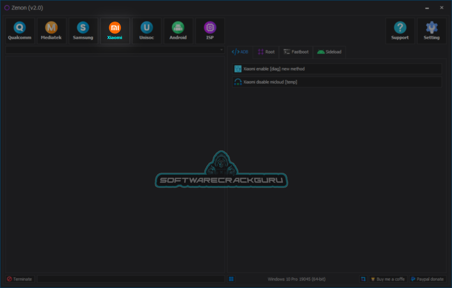Image resolution: width=452 pixels, height=288 pixels.
Task: Run Xiaomi enable [diag] new method
Action: (x=337, y=69)
